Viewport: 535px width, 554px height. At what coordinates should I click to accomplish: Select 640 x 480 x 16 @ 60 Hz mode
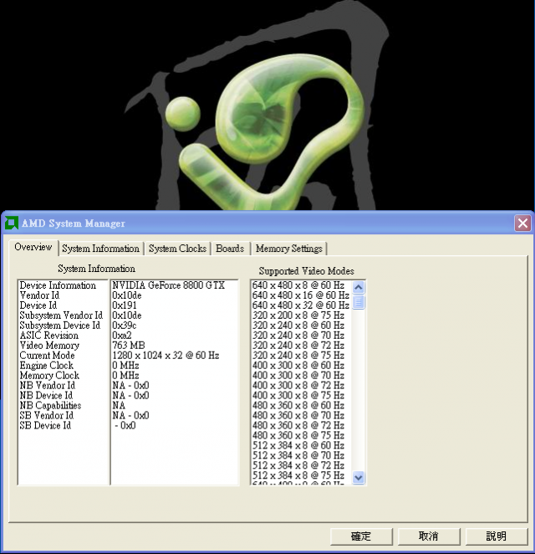[x=301, y=295]
